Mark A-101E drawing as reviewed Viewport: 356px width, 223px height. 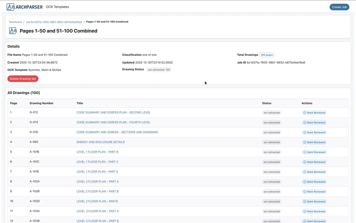(x=314, y=172)
